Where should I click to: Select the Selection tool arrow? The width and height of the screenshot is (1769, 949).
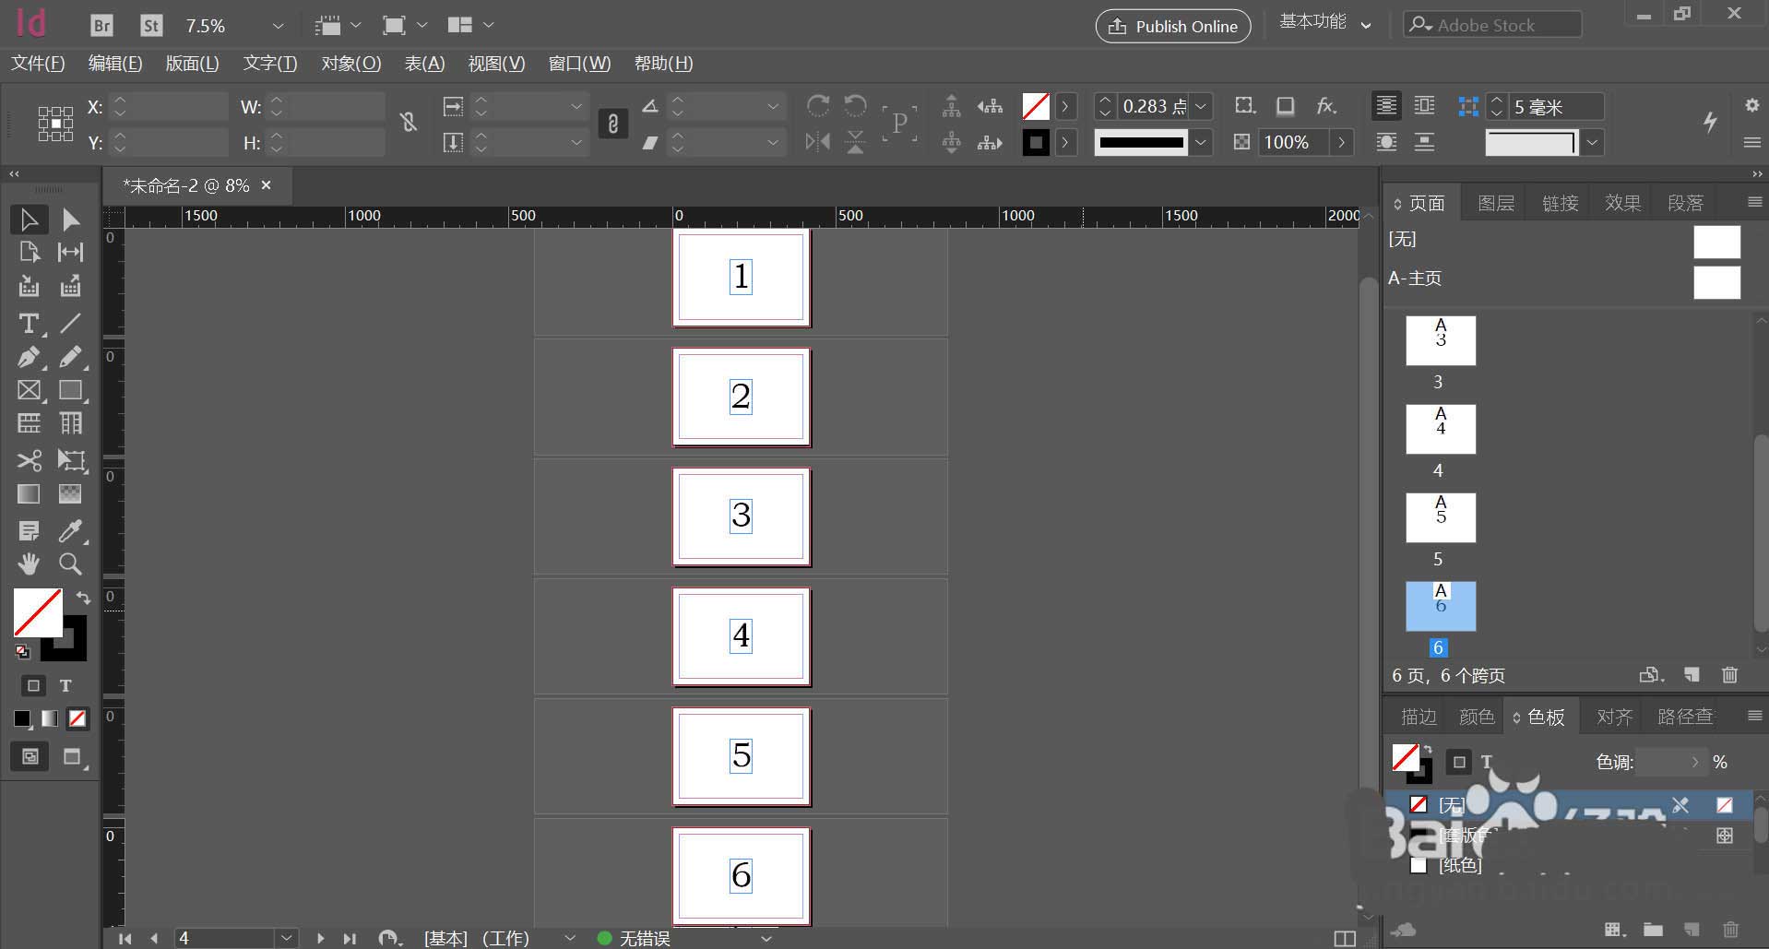(29, 219)
